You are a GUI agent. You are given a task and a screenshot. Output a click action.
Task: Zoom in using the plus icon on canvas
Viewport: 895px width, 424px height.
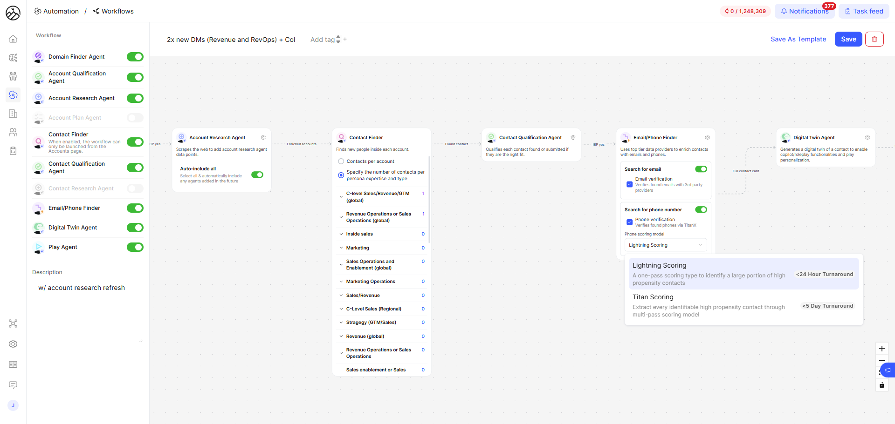coord(881,349)
